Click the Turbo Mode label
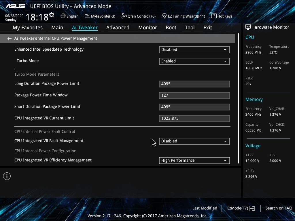The height and width of the screenshot is (221, 295). (28, 61)
